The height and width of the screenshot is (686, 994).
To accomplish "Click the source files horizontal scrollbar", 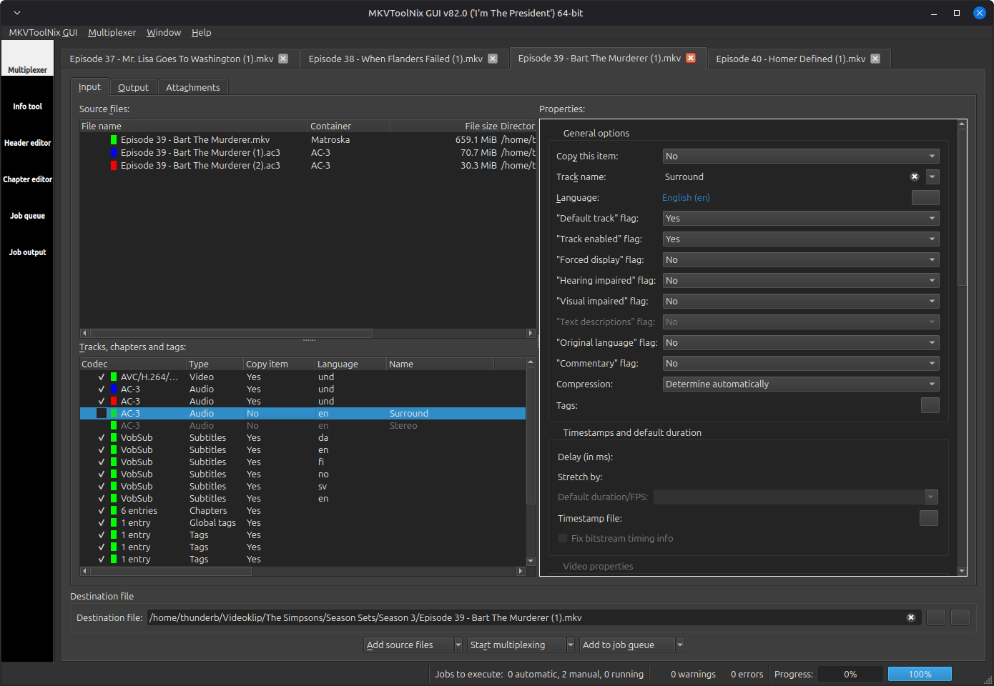I will [231, 333].
